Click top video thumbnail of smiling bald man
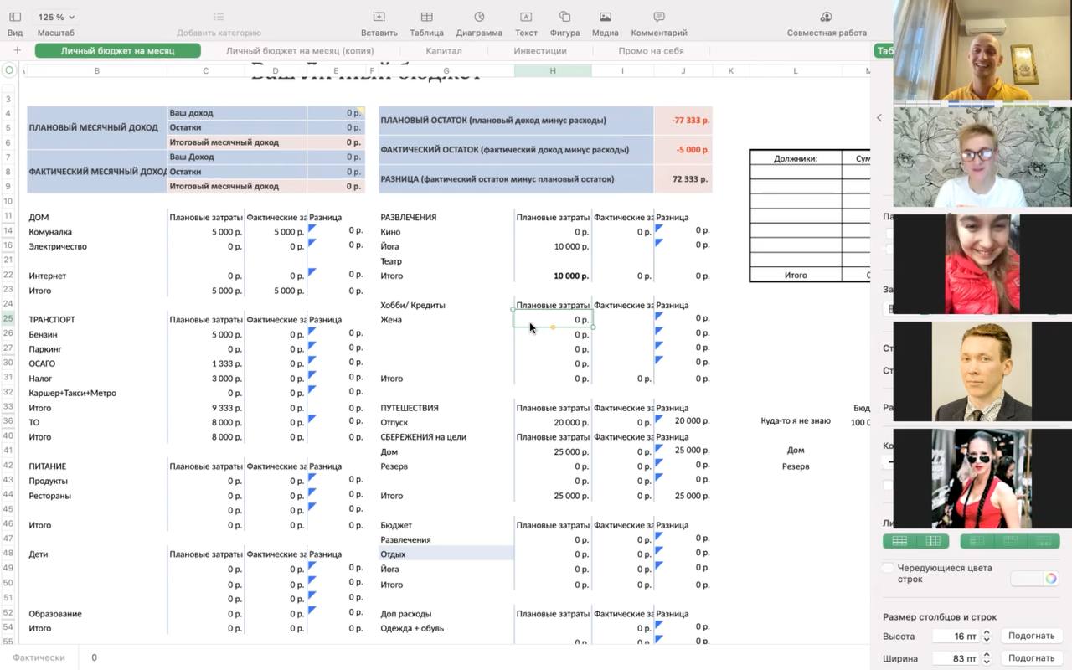 point(982,51)
